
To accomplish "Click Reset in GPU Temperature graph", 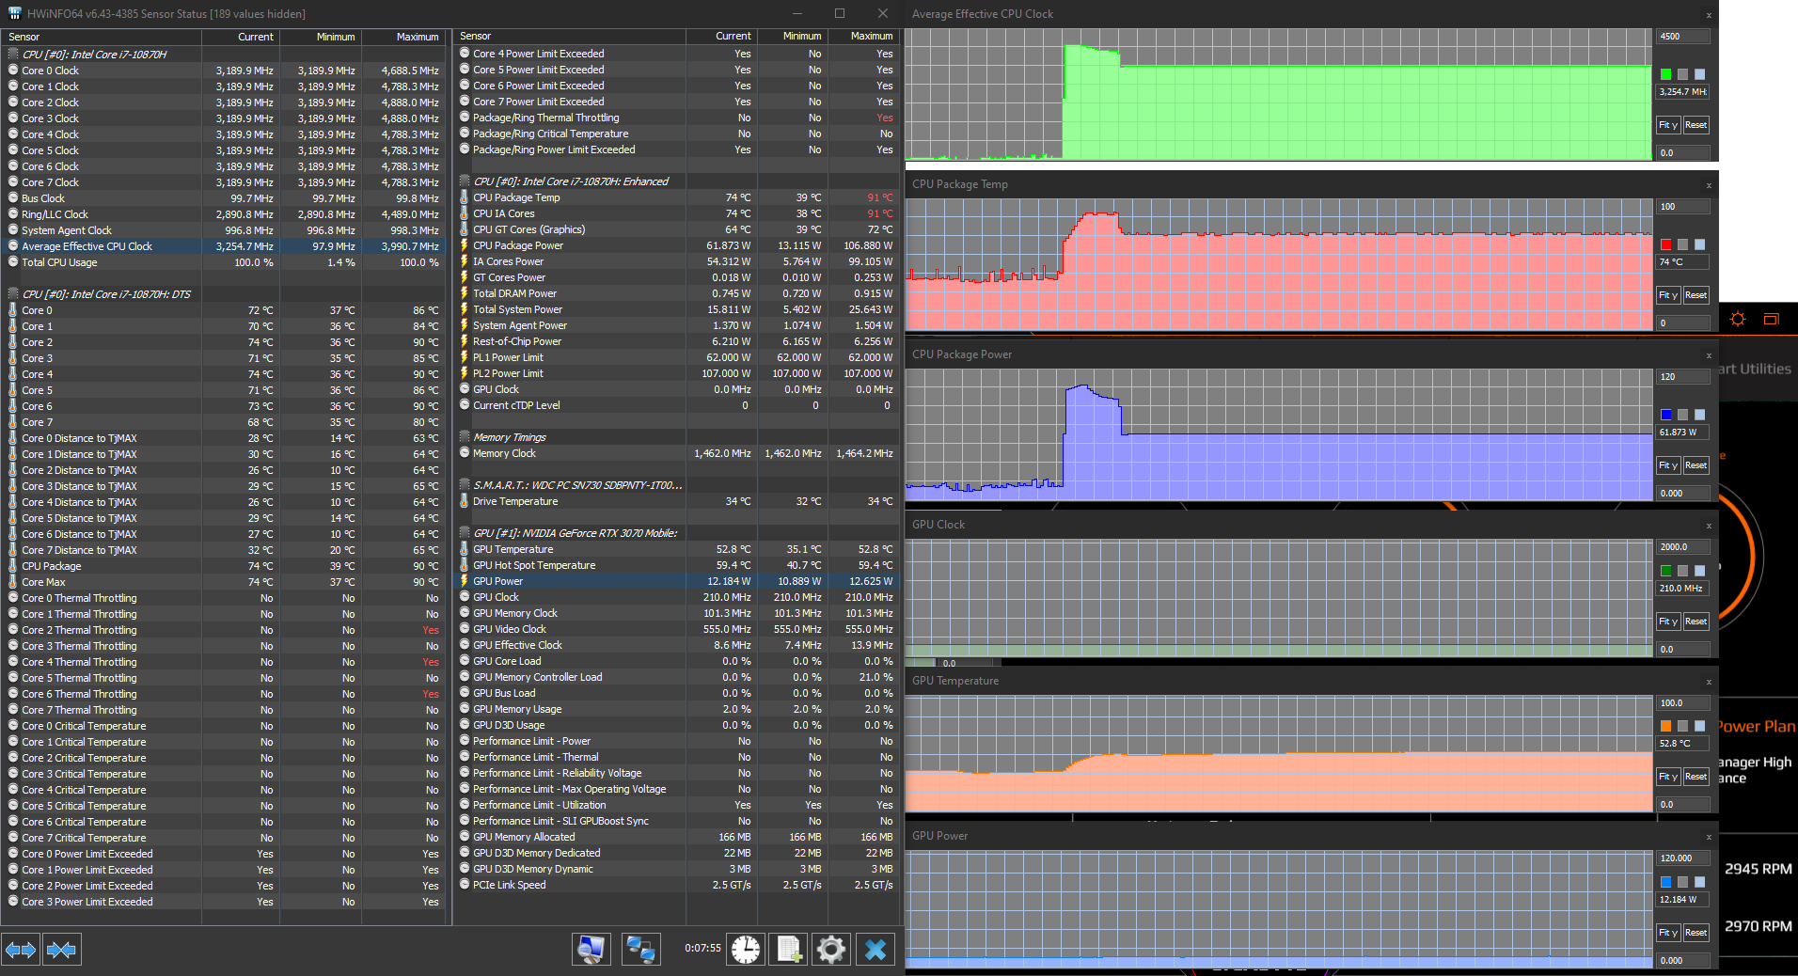I will pos(1695,777).
